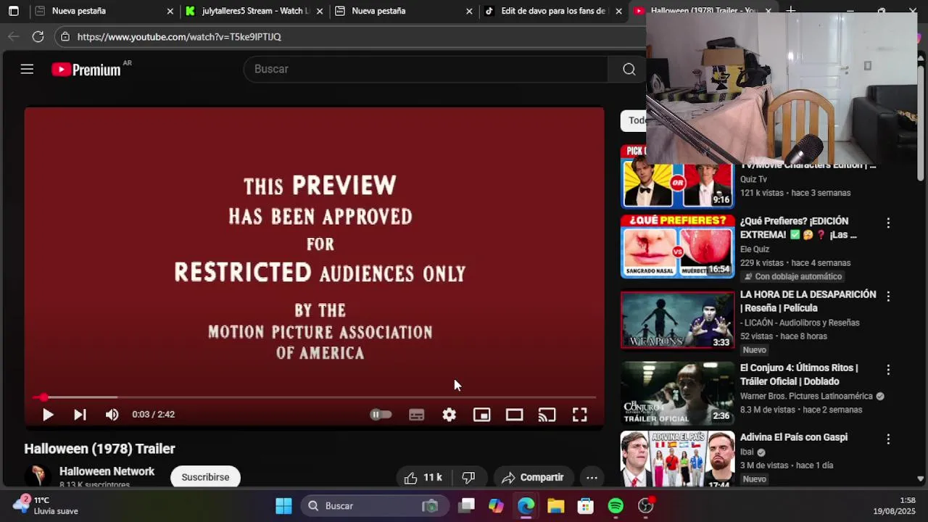Launch Copilot from the taskbar

coord(496,506)
